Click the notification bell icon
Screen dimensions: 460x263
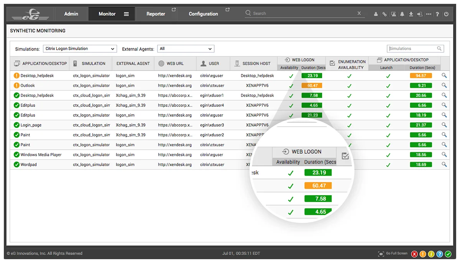(x=402, y=14)
